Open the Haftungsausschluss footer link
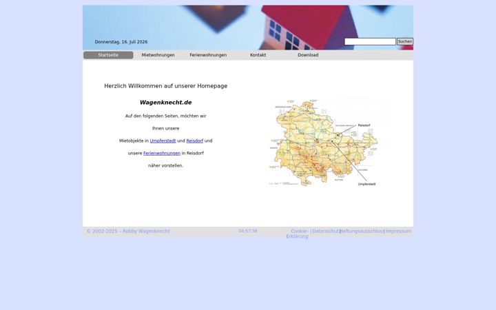This screenshot has height=310, width=496. (x=362, y=231)
